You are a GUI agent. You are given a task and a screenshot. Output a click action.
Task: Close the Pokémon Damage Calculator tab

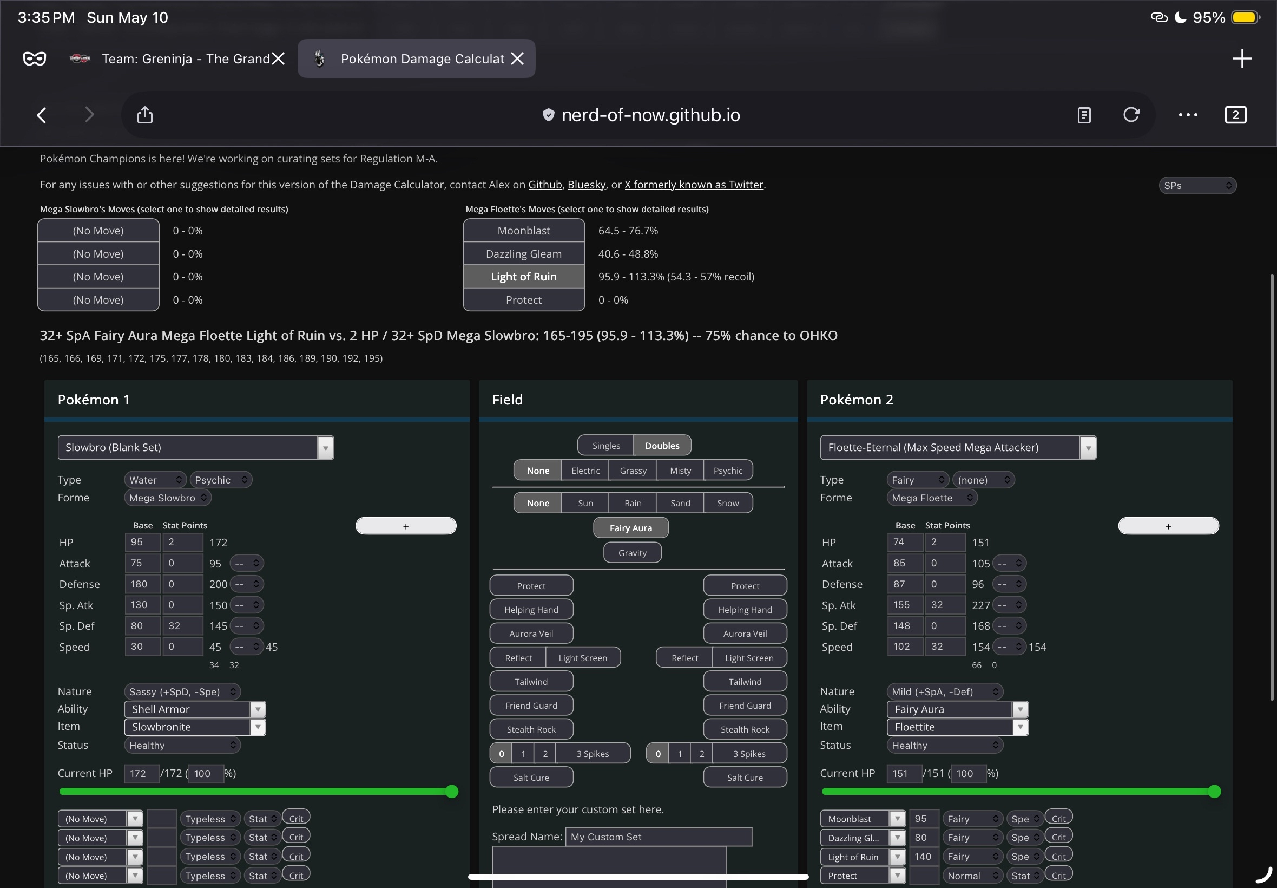pos(517,58)
